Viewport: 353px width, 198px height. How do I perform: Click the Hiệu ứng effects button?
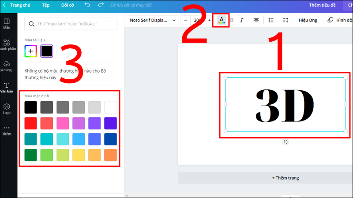pyautogui.click(x=308, y=20)
